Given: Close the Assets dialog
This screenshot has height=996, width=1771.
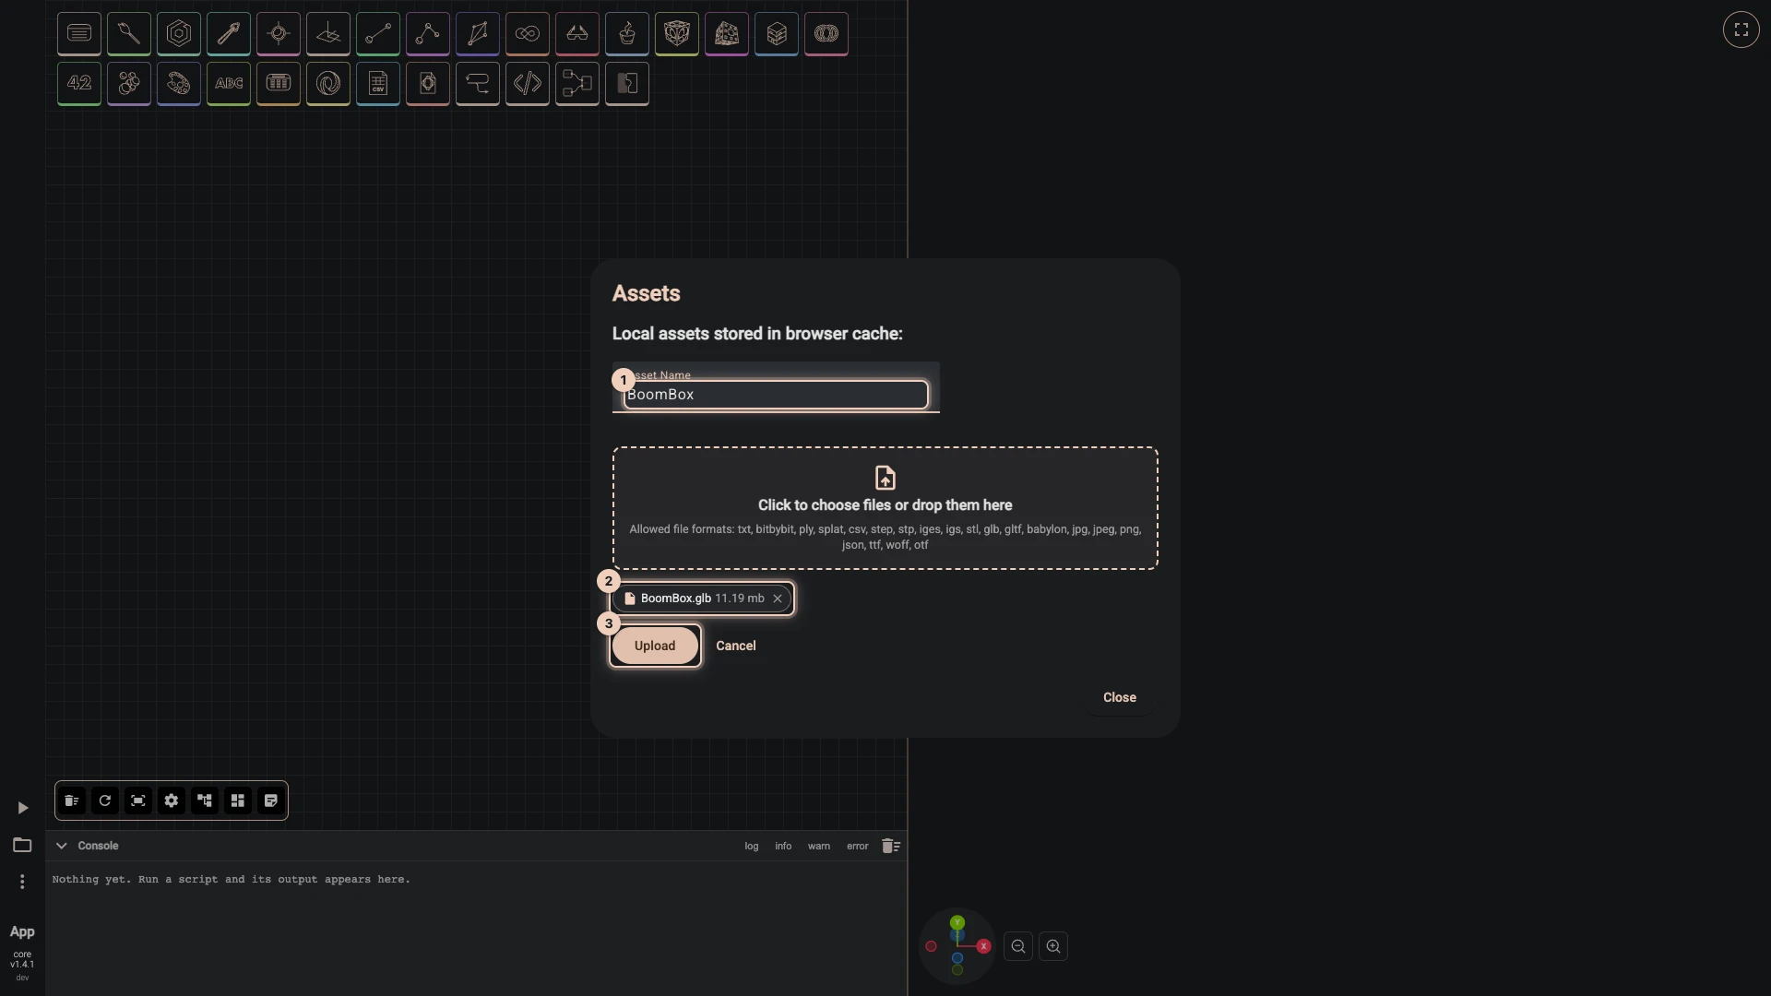Looking at the screenshot, I should pyautogui.click(x=1120, y=697).
